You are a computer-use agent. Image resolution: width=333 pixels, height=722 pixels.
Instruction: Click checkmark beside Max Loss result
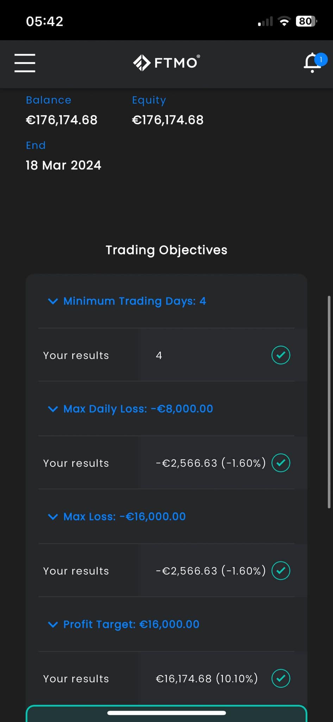click(x=281, y=570)
